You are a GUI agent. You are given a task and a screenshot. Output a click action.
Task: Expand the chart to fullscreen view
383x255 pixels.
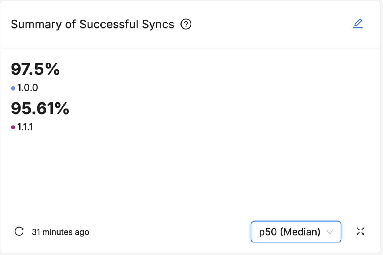[360, 231]
